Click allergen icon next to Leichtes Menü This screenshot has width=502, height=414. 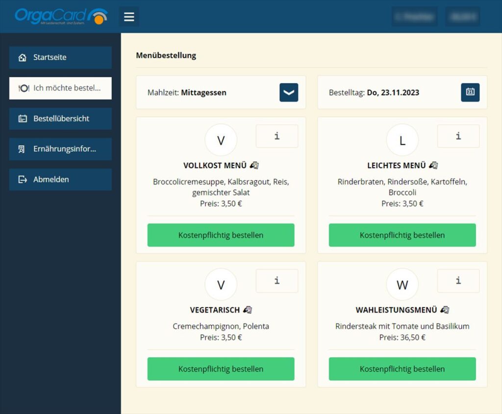pos(433,165)
